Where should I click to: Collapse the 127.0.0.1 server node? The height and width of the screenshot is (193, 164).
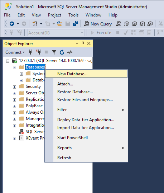point(8,61)
